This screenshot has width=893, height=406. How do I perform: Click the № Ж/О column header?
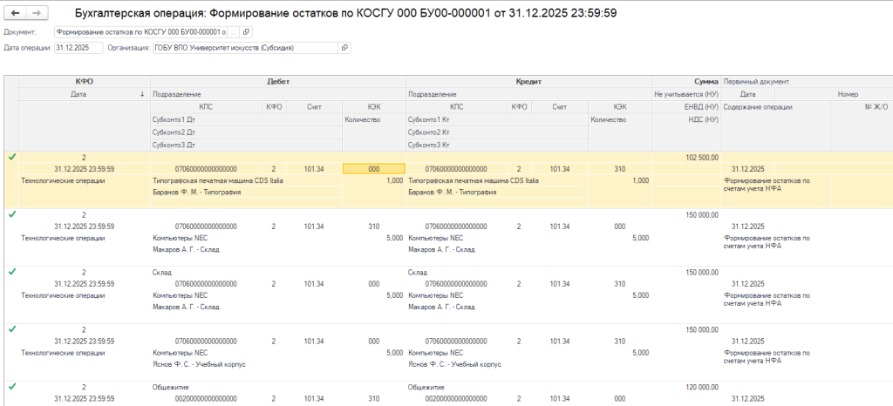pos(862,106)
